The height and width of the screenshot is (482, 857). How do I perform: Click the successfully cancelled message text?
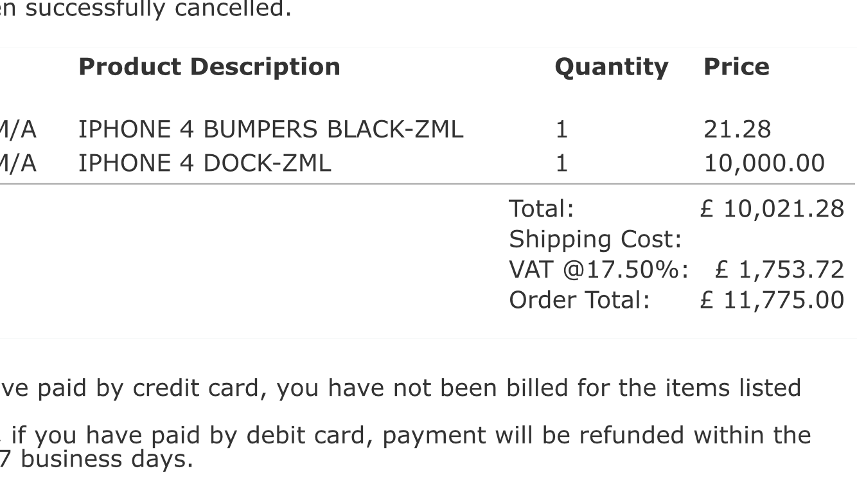[x=146, y=10]
